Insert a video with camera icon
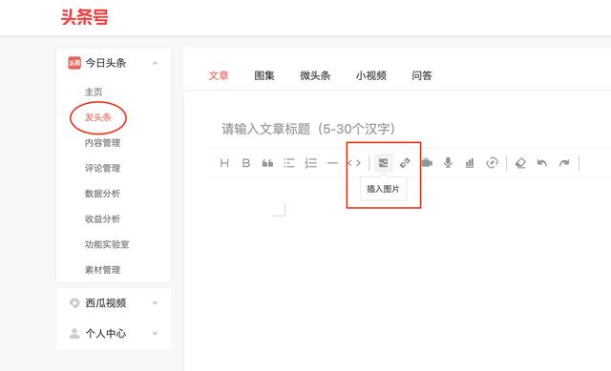The image size is (611, 371). [x=427, y=163]
